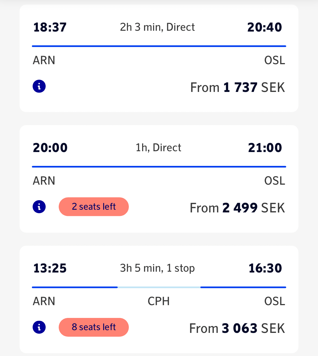The image size is (318, 356).
Task: Select the 18:37 departure time
Action: [50, 27]
